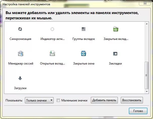Select the green Закрытые вкладки recycle folder icon
The width and height of the screenshot is (153, 119).
[116, 29]
